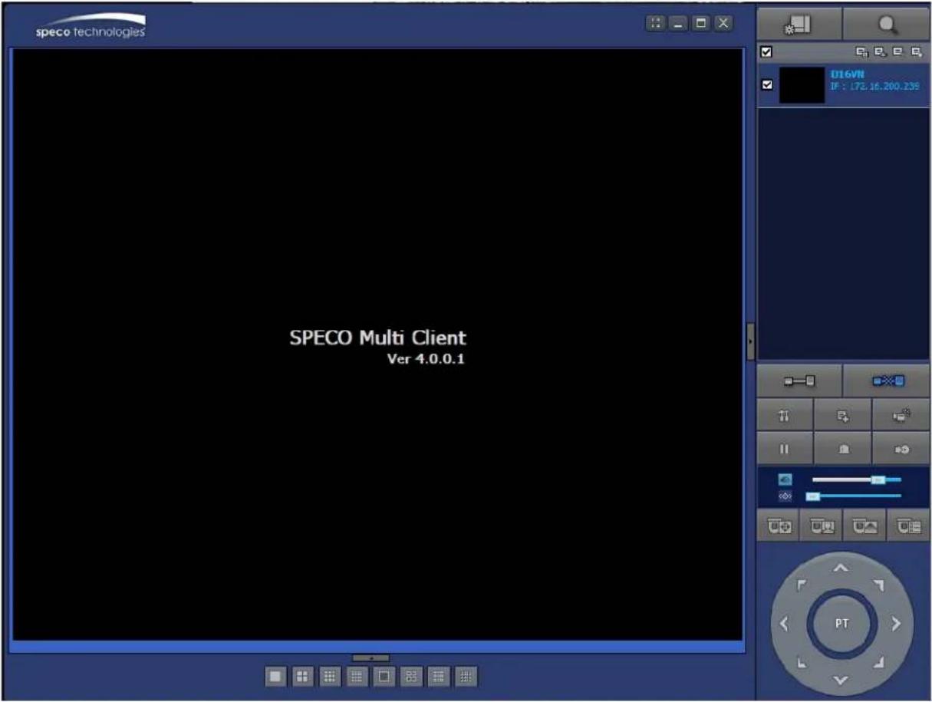Click the third camera function button above PTZ pad

tap(864, 526)
